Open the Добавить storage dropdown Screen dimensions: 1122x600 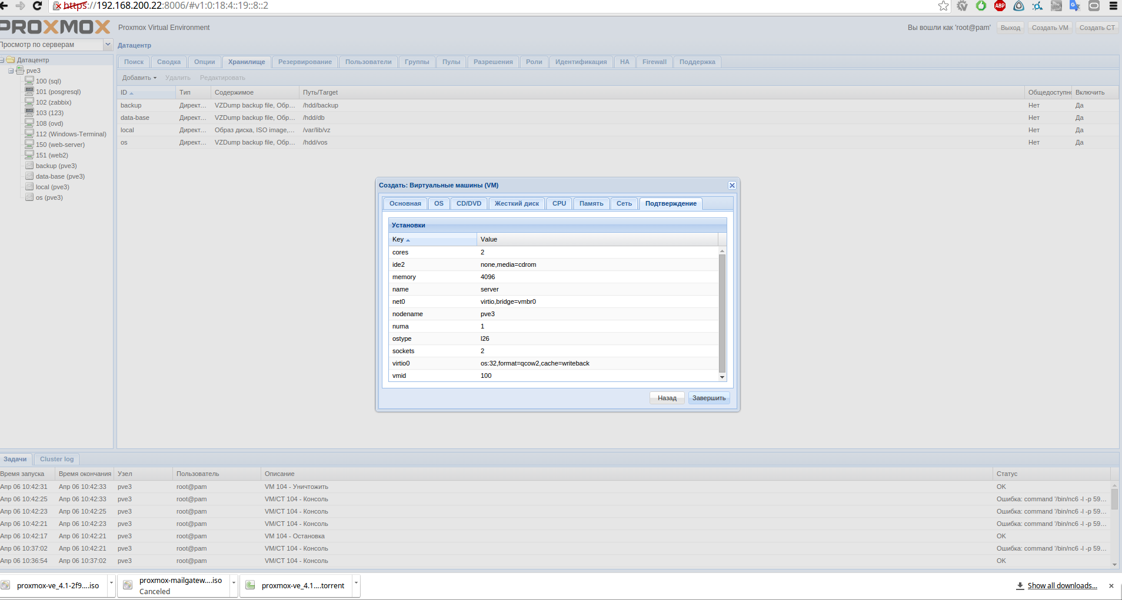(x=139, y=78)
